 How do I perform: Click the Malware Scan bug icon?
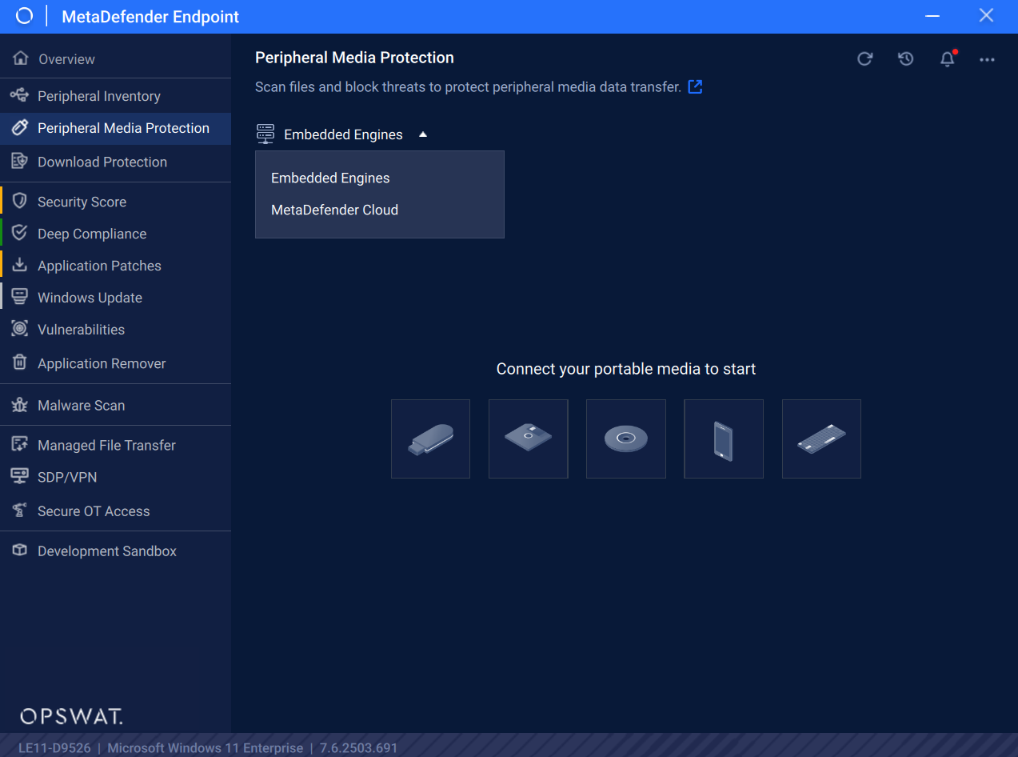(20, 405)
